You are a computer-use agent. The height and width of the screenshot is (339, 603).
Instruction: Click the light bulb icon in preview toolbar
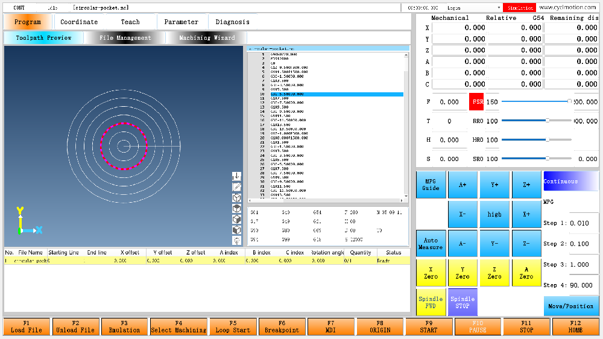[236, 241]
